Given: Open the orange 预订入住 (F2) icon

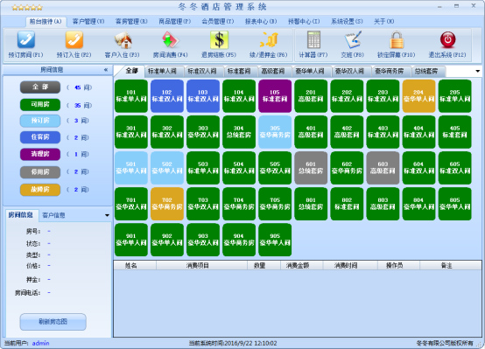Looking at the screenshot, I should pos(74,40).
